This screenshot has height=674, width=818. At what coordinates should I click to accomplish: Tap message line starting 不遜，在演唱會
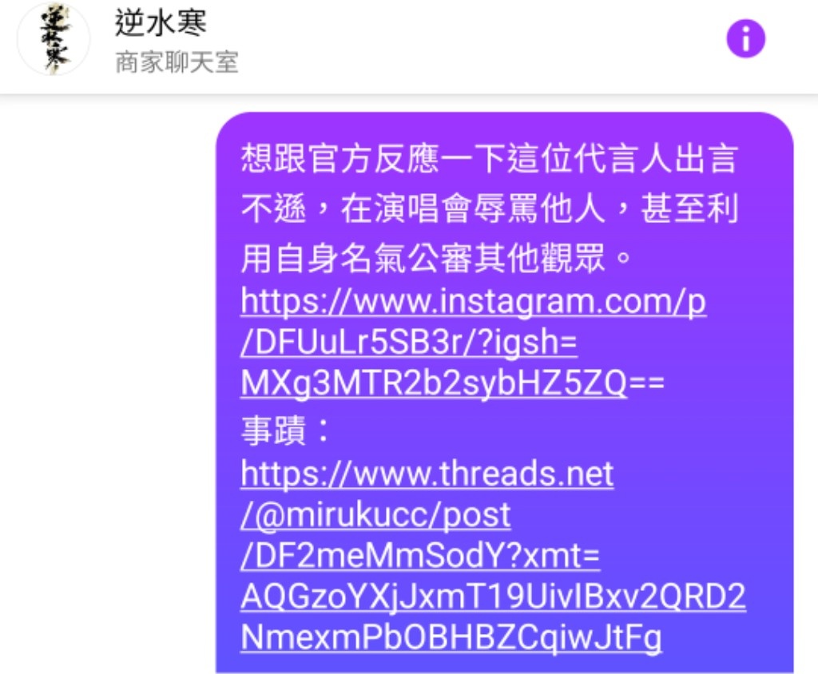point(490,208)
